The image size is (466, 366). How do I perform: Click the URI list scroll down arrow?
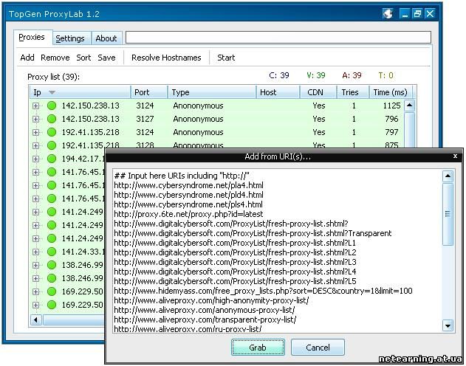pos(448,325)
